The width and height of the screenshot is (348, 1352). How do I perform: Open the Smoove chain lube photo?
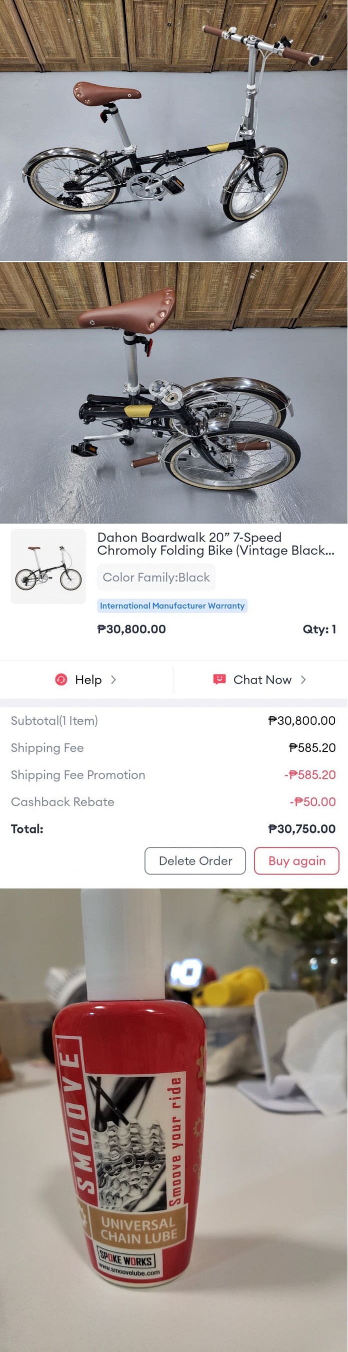174,1120
